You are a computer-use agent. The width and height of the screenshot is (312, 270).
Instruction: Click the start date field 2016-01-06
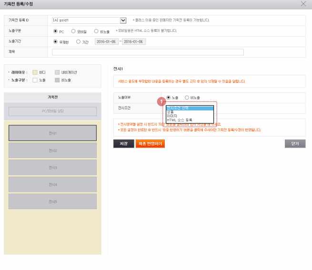(x=106, y=41)
